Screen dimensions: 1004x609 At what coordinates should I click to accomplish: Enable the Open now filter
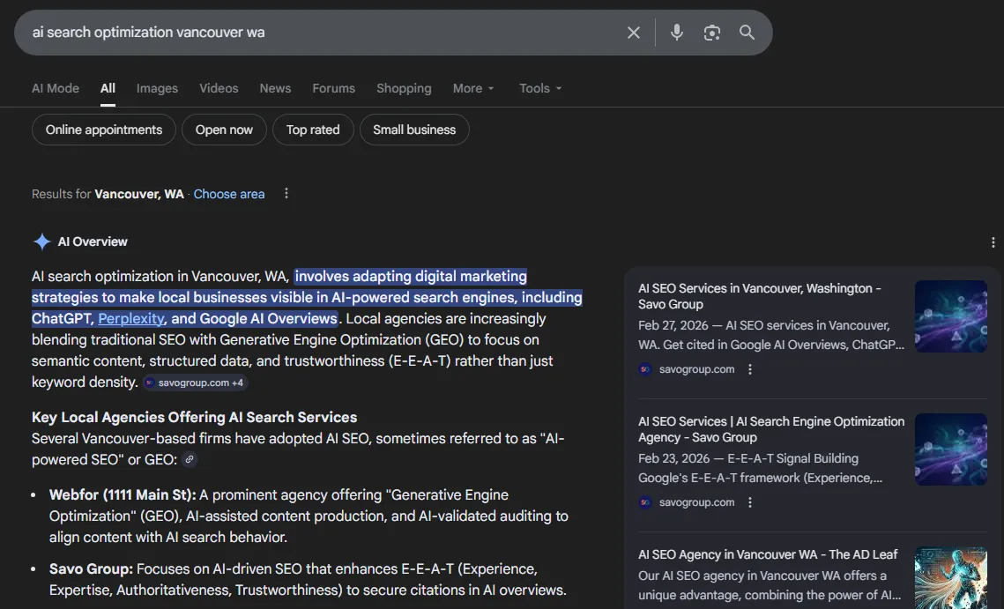click(224, 129)
